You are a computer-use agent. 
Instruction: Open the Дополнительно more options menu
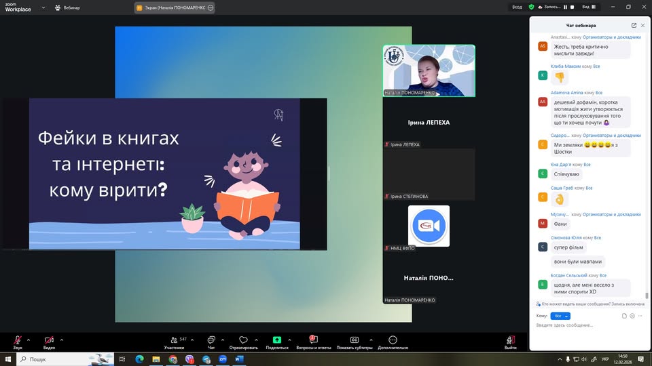[x=393, y=340]
